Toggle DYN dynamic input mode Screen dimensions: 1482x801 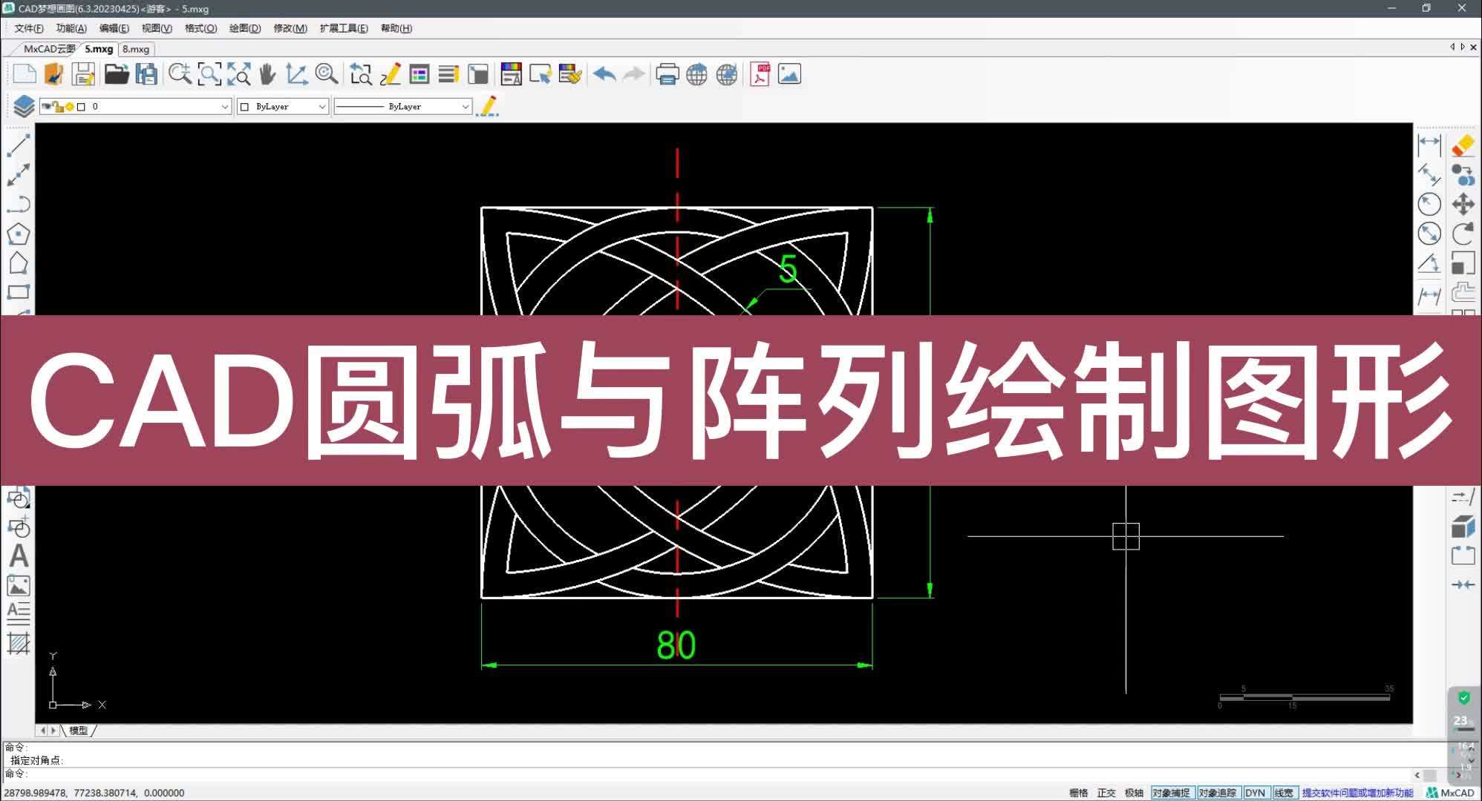(1256, 791)
